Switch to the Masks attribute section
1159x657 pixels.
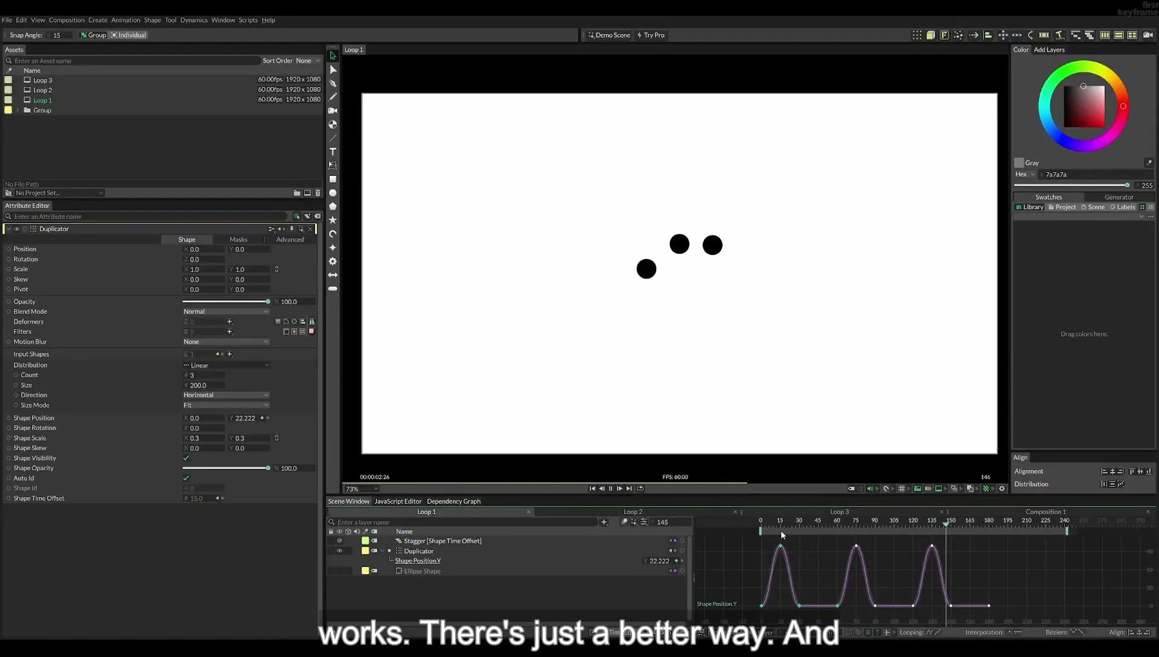[238, 240]
